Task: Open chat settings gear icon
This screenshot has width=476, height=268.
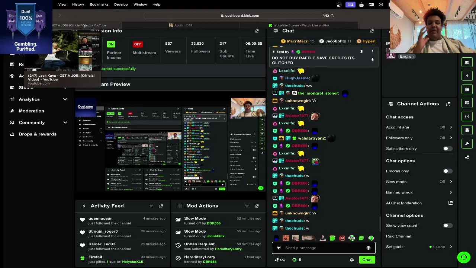Action: click(x=352, y=260)
